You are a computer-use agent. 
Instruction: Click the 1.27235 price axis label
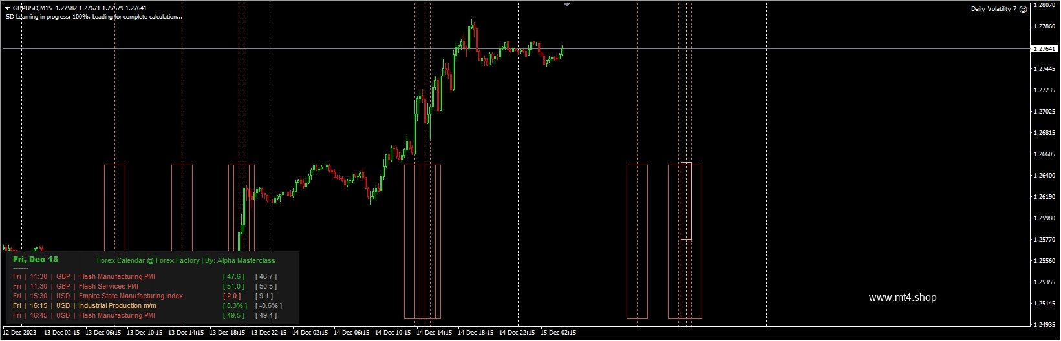1045,90
